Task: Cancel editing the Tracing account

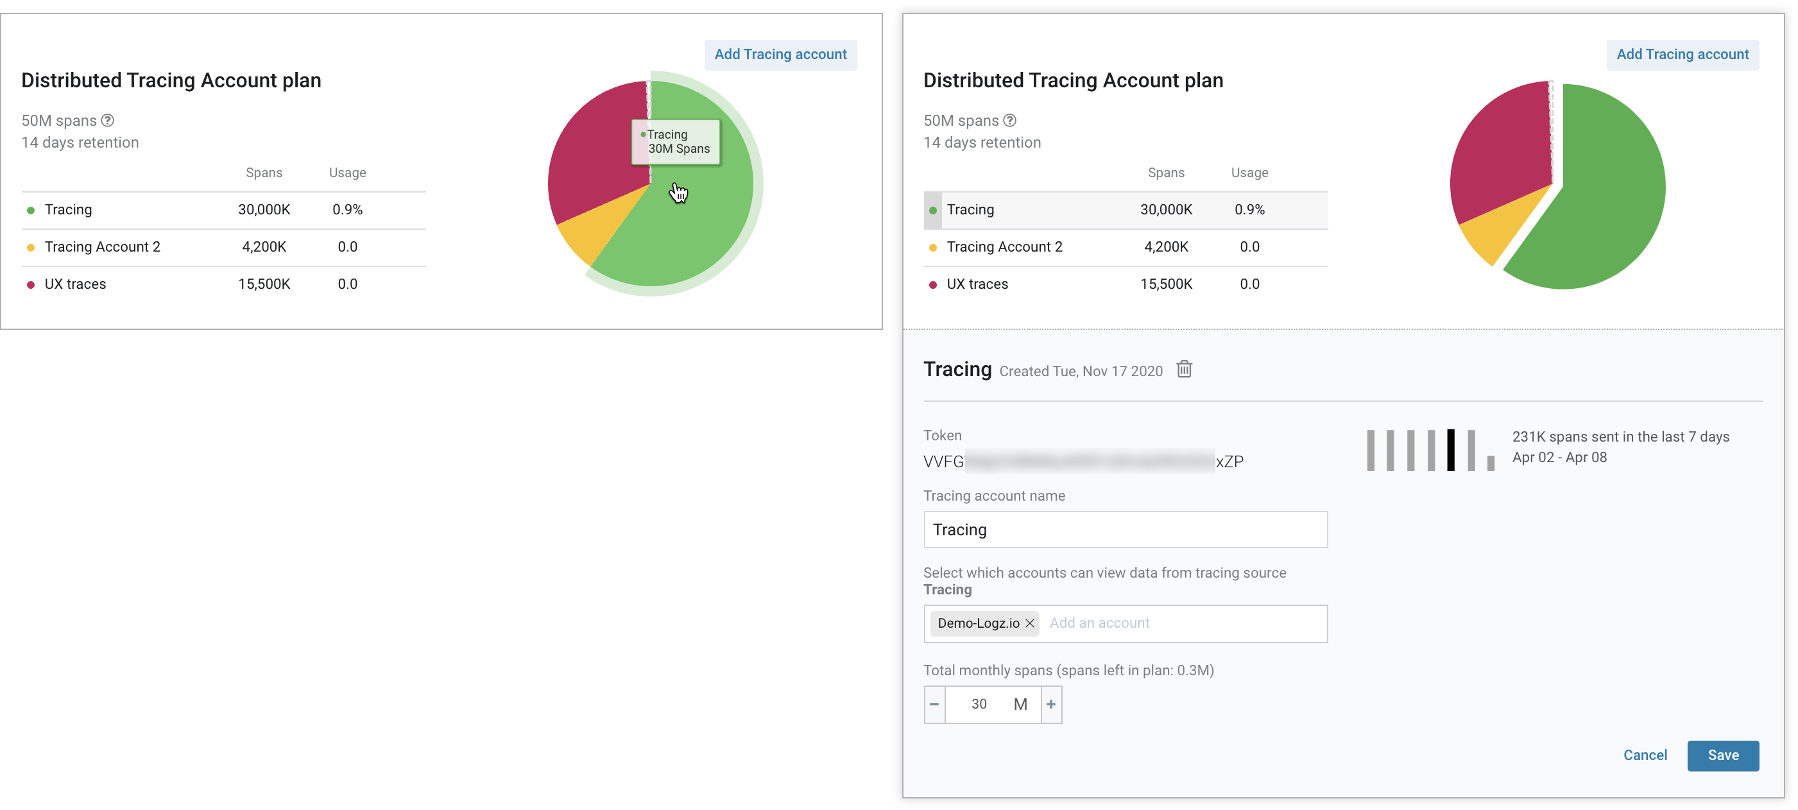Action: tap(1645, 755)
